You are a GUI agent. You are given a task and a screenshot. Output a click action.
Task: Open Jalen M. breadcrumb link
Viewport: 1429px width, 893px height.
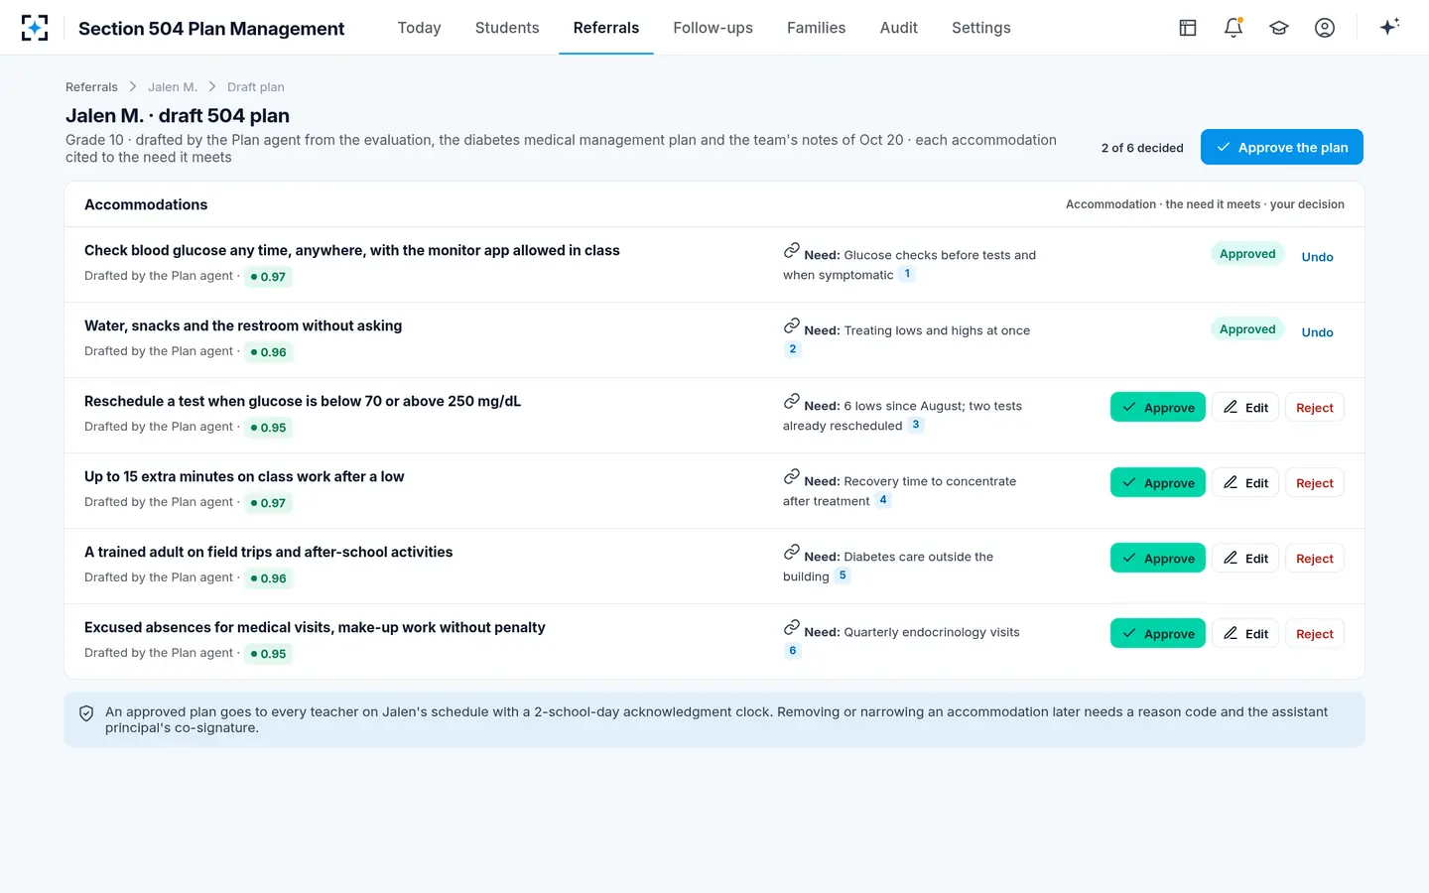pyautogui.click(x=173, y=87)
